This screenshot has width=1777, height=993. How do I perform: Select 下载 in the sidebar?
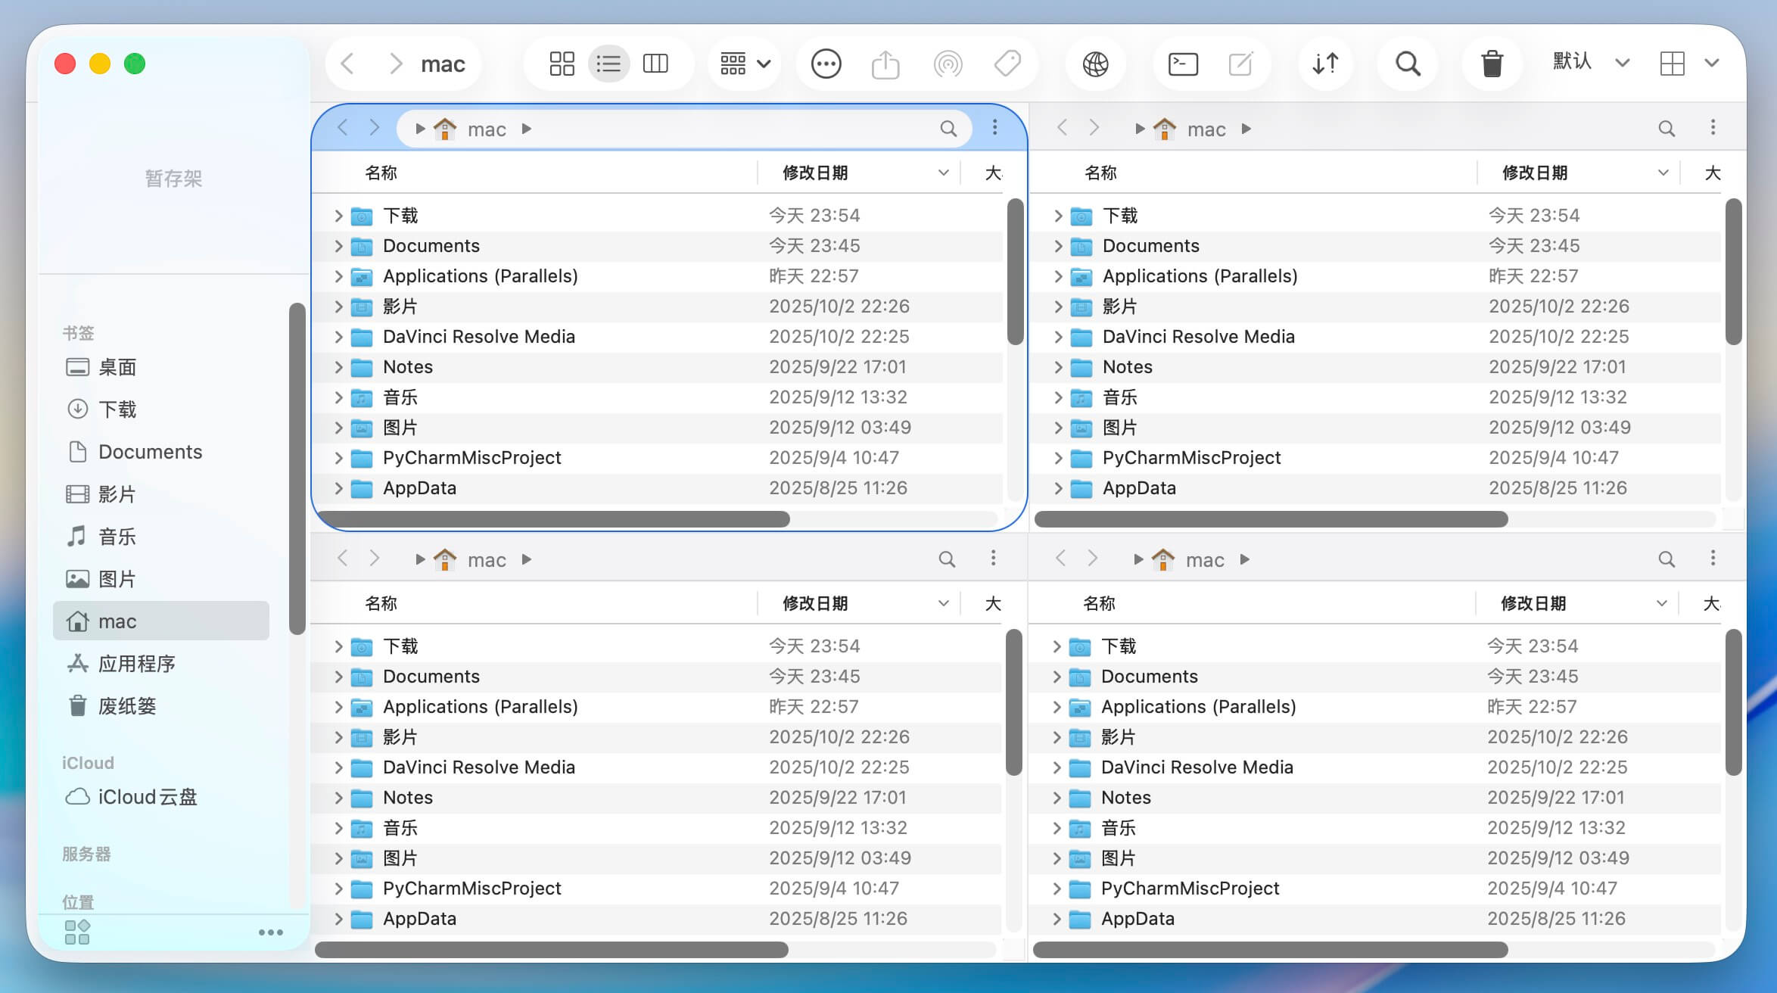(117, 409)
